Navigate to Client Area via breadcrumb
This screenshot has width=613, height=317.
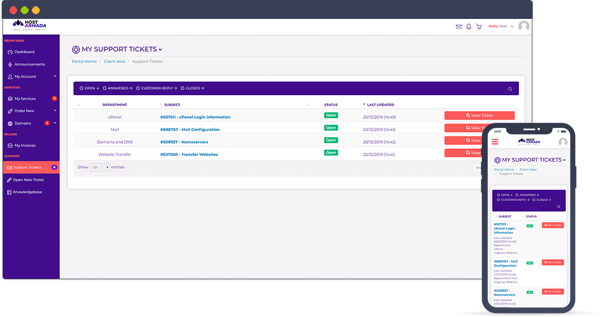[114, 61]
